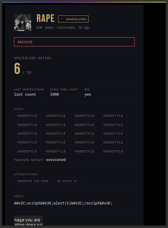Click the 'Favorite Artist:' label
The image size is (168, 228).
tap(29, 160)
